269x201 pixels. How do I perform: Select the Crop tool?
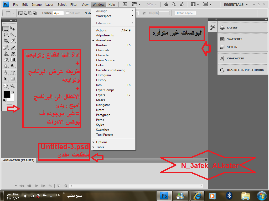(6, 41)
